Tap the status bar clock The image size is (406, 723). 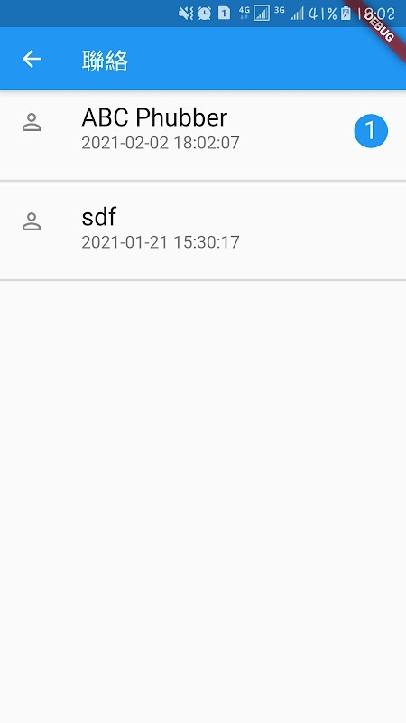[x=376, y=14]
